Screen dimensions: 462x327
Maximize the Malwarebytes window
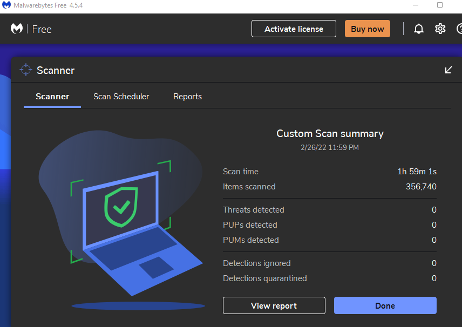[x=440, y=5]
